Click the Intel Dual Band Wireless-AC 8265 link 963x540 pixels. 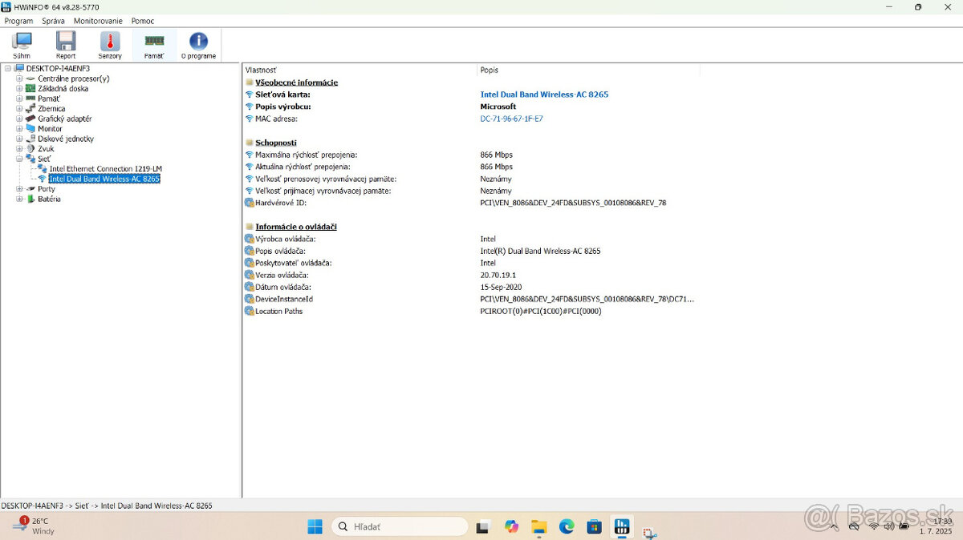544,94
